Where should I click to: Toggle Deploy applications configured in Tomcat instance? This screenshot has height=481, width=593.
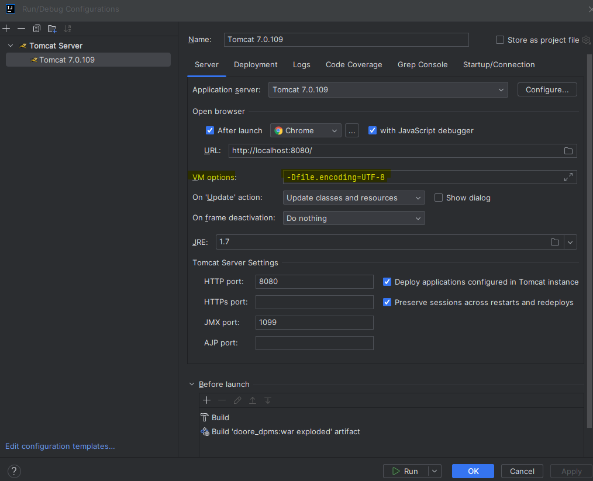(387, 282)
